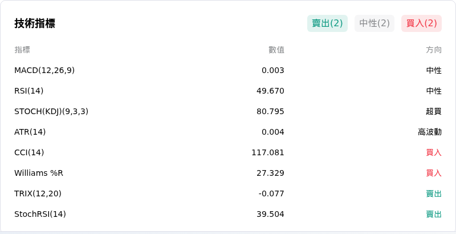Screen dimensions: 456x234
Task: Select the StochRSI(14) indicator name
Action: [x=40, y=214]
